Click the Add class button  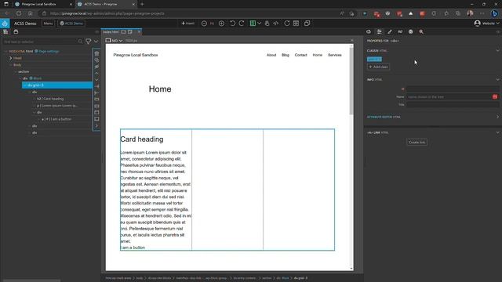pos(378,67)
